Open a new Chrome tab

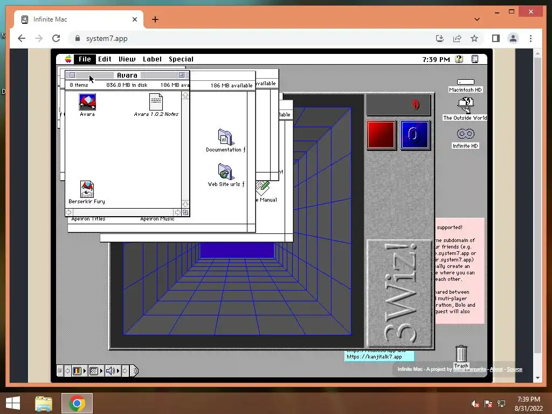pyautogui.click(x=155, y=19)
